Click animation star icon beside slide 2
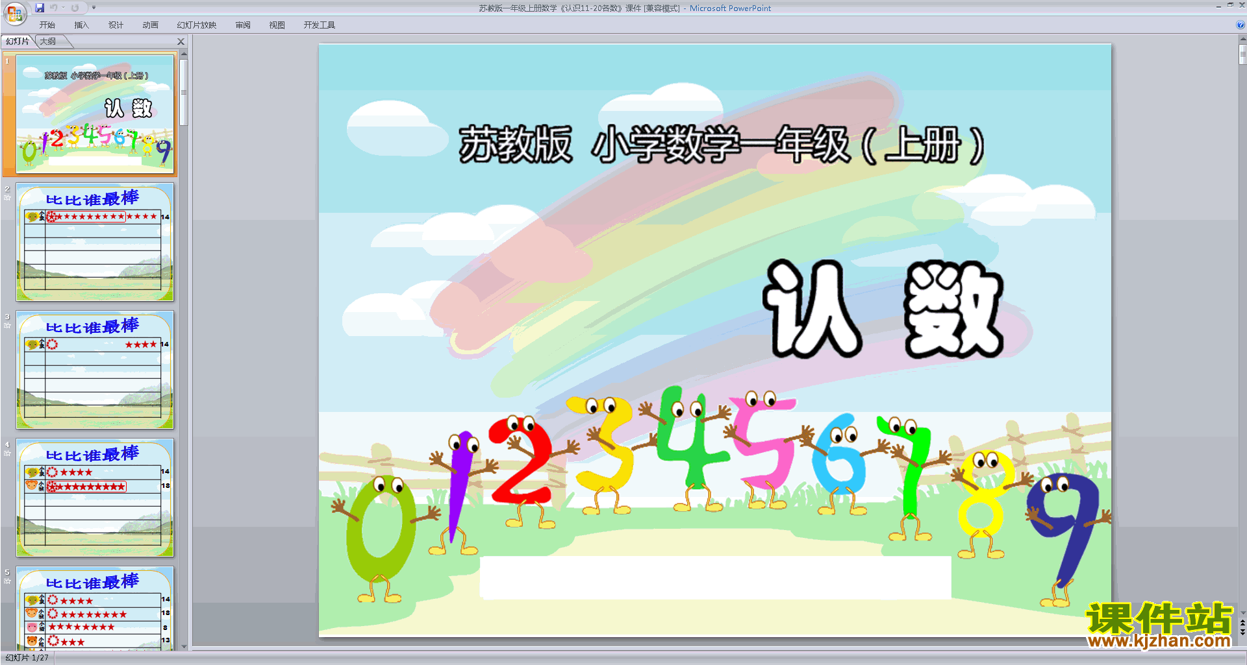Screen dimensions: 1247x665 point(7,198)
